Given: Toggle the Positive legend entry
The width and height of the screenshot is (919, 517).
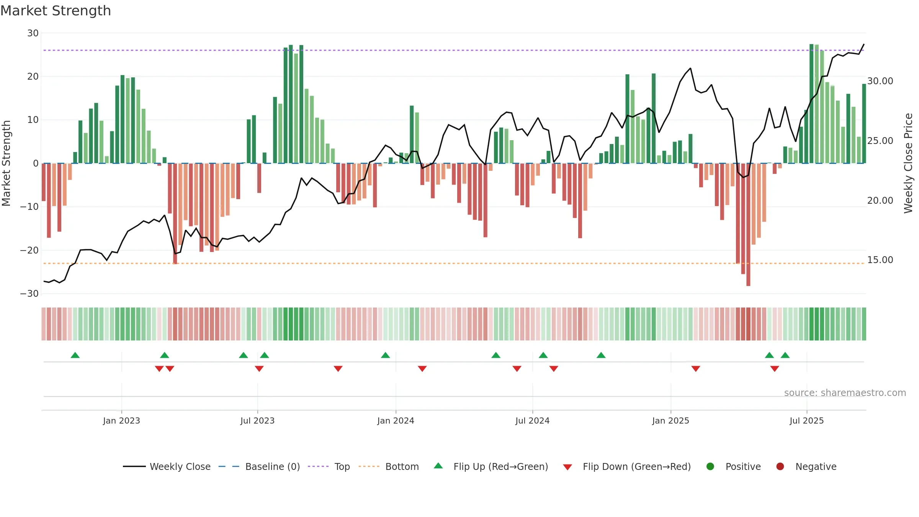Looking at the screenshot, I should [x=733, y=466].
